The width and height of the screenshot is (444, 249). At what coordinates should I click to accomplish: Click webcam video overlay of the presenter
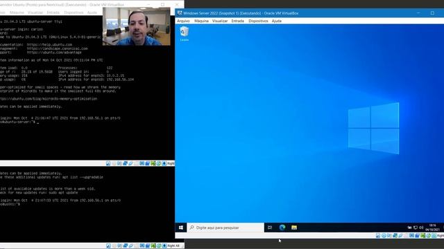point(137,26)
